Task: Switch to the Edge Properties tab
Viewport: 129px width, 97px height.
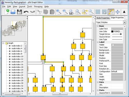Action: point(117,18)
